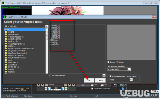
Task: Click the OK button
Action: point(89,81)
